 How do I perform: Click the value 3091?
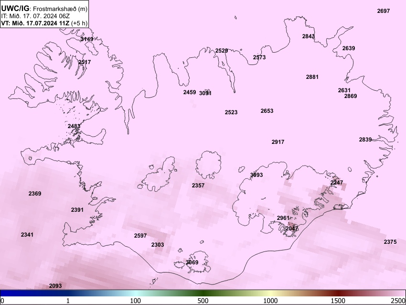pyautogui.click(x=205, y=93)
